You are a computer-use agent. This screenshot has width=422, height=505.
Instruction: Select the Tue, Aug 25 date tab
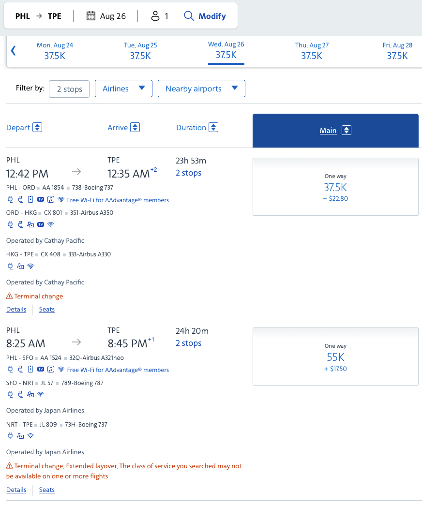(x=140, y=51)
